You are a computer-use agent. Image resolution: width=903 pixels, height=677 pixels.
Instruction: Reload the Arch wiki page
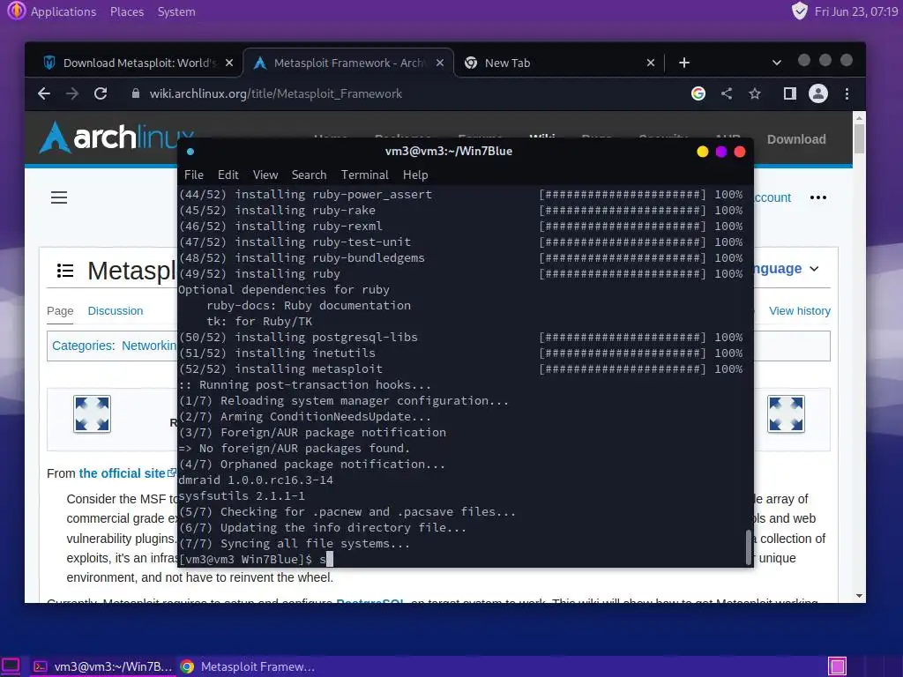(x=101, y=93)
